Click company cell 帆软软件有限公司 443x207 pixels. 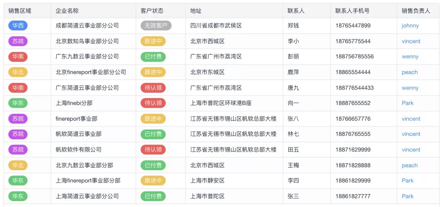click(78, 150)
